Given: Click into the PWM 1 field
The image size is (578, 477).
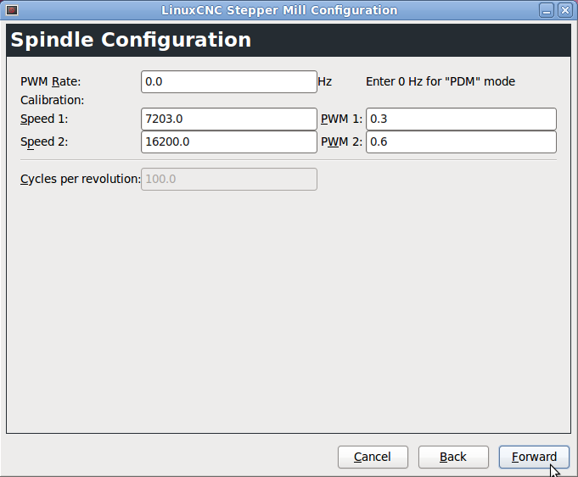Looking at the screenshot, I should pos(461,119).
